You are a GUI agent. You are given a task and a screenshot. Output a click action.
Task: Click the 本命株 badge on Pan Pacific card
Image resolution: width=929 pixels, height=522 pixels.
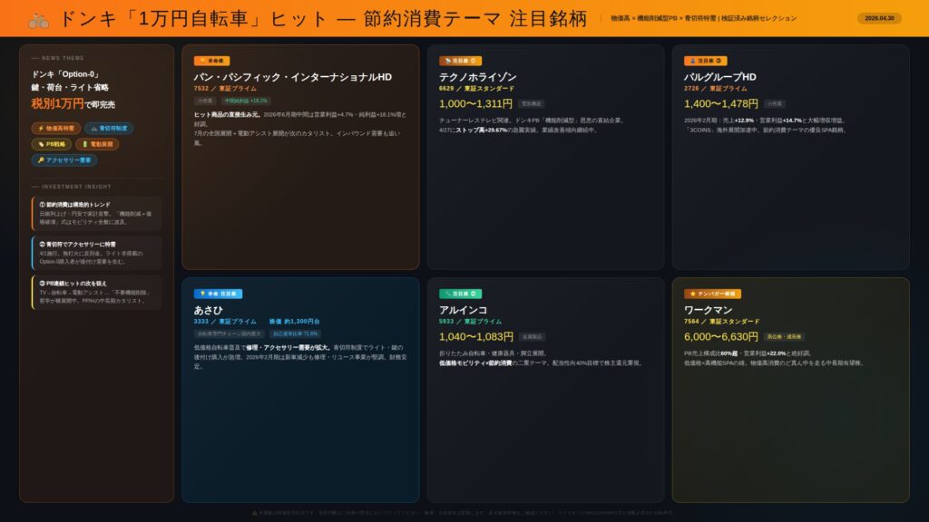pyautogui.click(x=211, y=61)
